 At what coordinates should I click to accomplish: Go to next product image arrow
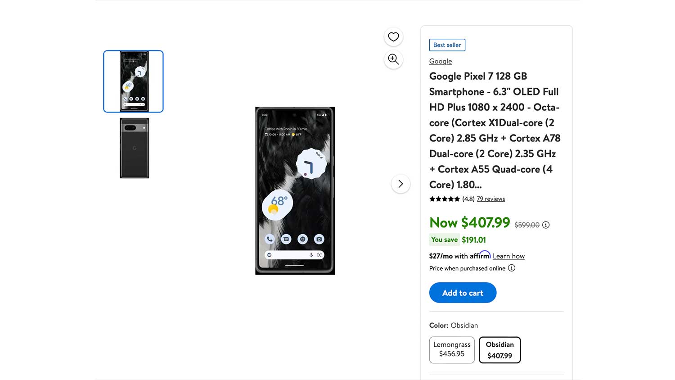[x=400, y=184]
